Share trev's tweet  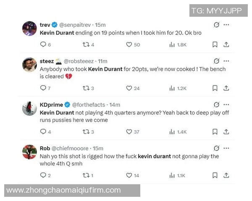(226, 44)
